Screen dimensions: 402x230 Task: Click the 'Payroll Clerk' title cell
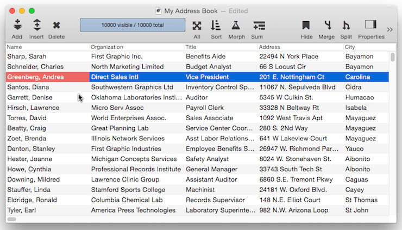point(221,108)
